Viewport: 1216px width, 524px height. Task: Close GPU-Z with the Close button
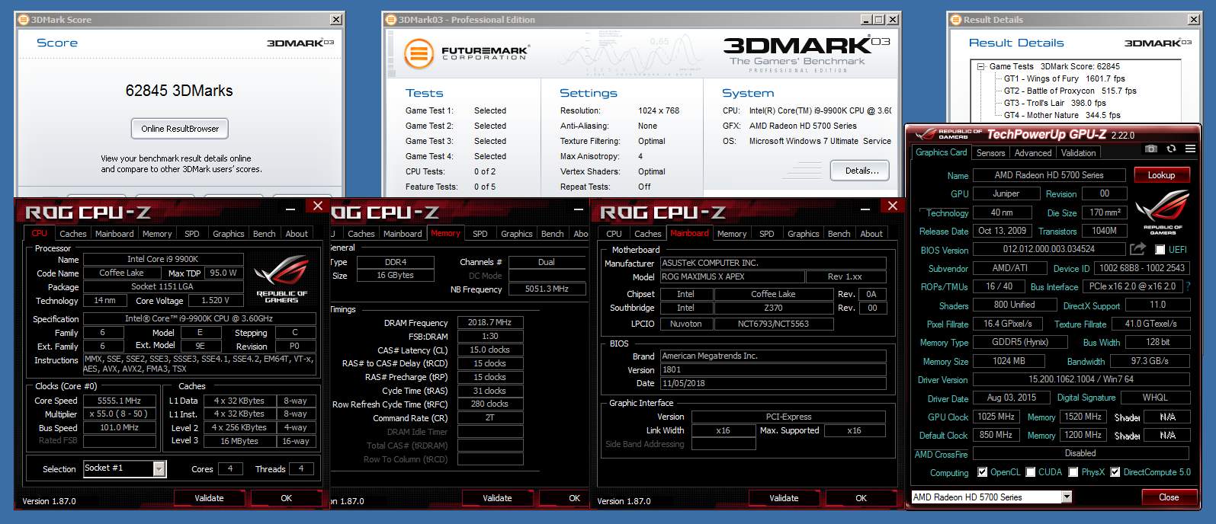pos(1169,497)
